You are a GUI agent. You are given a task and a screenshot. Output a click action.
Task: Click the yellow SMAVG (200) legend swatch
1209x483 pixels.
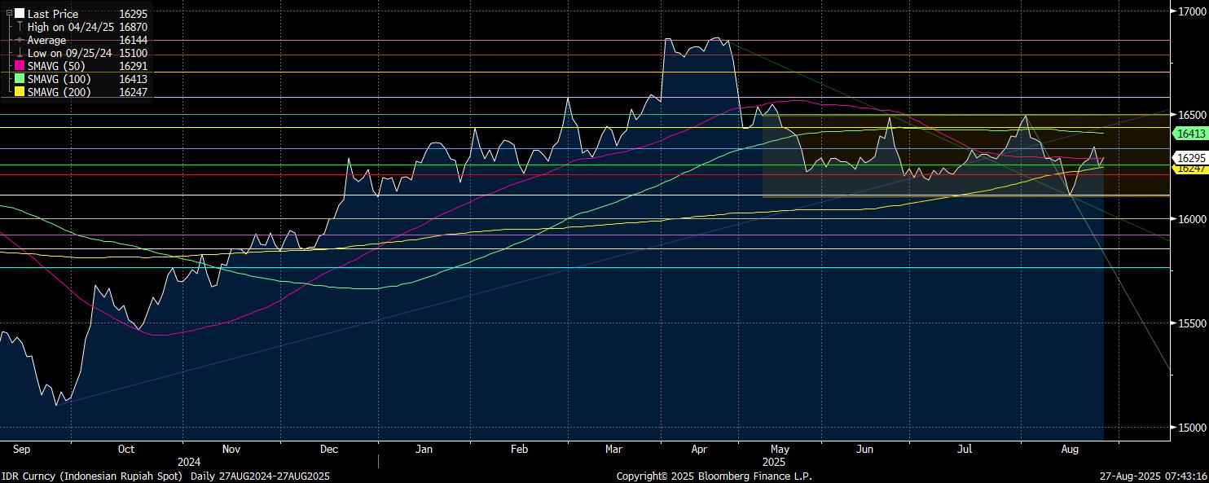pos(20,92)
